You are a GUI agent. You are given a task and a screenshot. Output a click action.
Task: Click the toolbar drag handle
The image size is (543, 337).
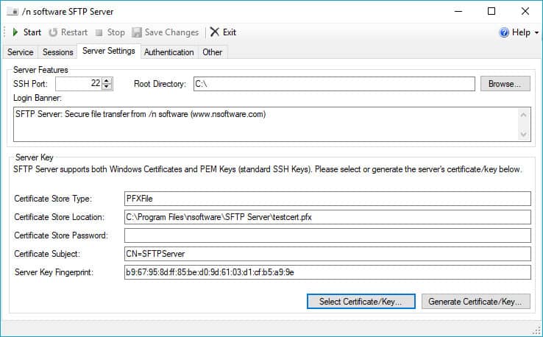(5, 32)
